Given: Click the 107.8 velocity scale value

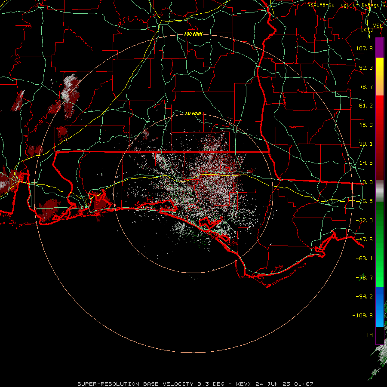Looking at the screenshot, I should point(364,48).
